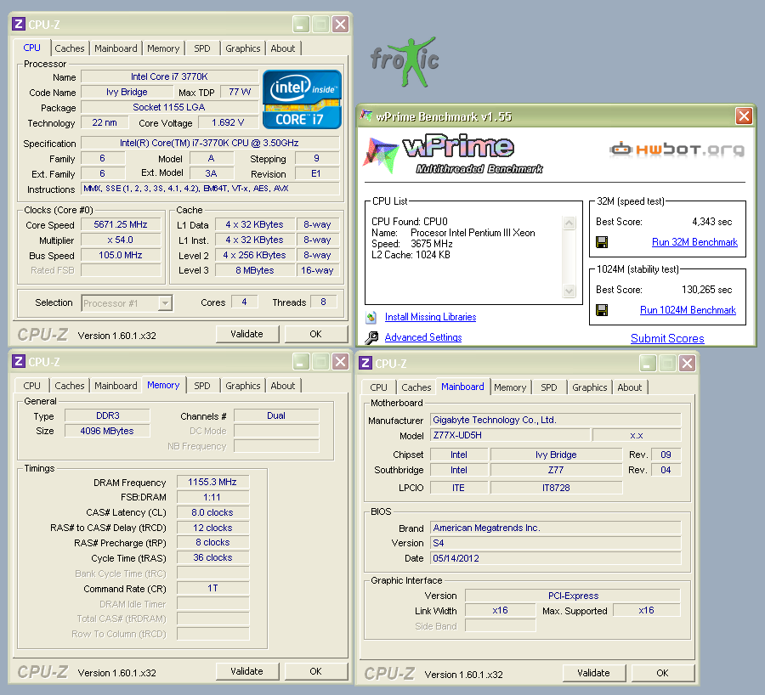The height and width of the screenshot is (695, 765).
Task: Click the Multiplier x 54.0 value
Action: 121,240
